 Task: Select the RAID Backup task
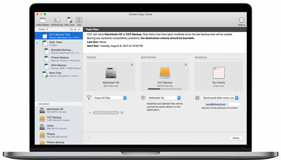point(59,67)
